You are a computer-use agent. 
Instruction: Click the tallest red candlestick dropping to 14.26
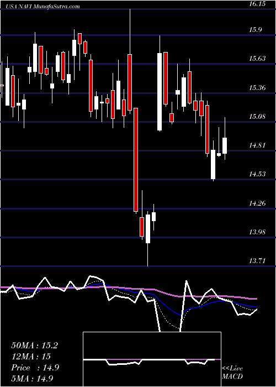click(x=136, y=160)
